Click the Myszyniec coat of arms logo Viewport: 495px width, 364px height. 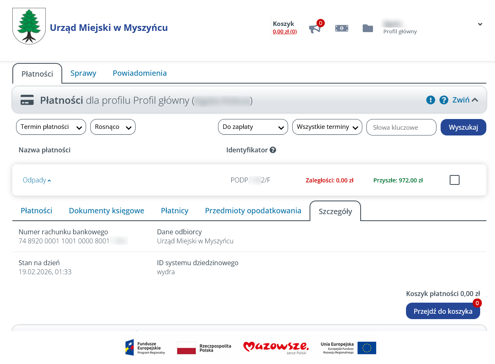pos(29,26)
